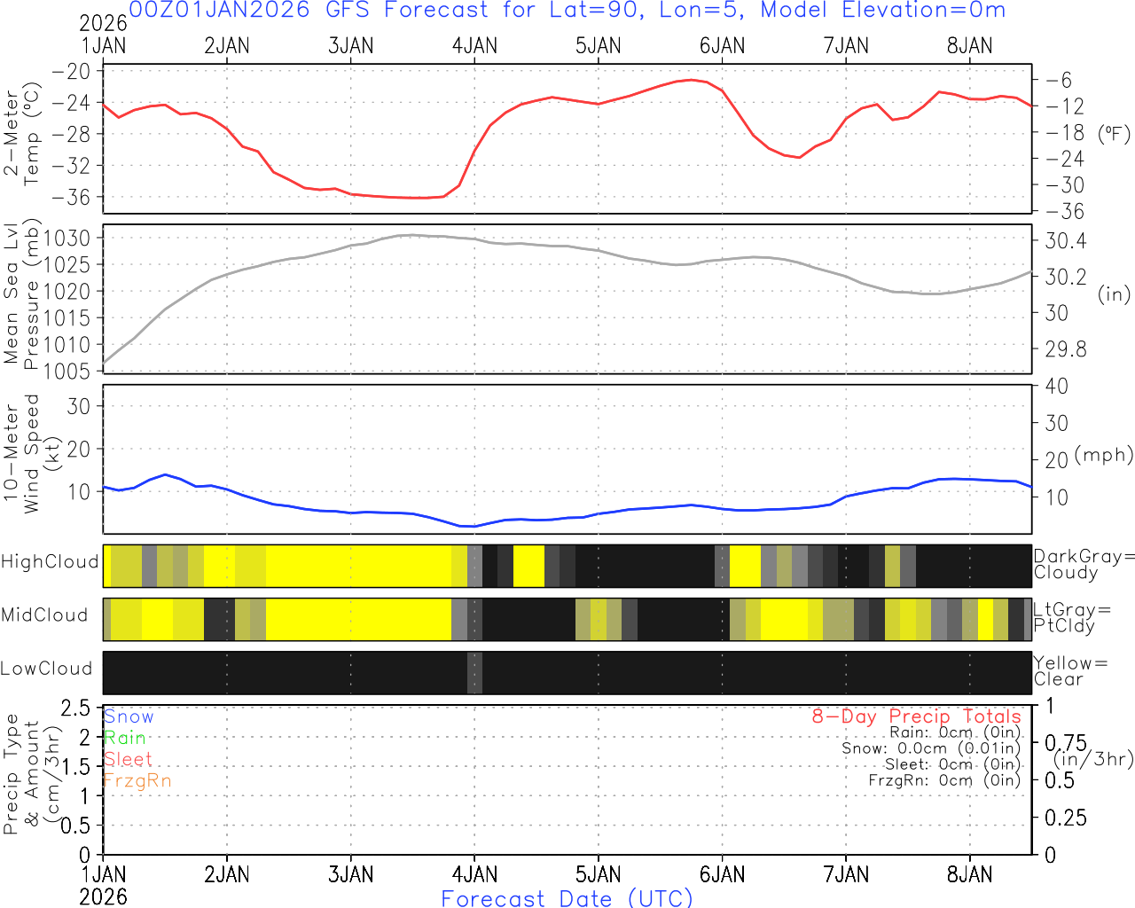
Task: Click the Snow total line in precip totals
Action: [x=931, y=748]
